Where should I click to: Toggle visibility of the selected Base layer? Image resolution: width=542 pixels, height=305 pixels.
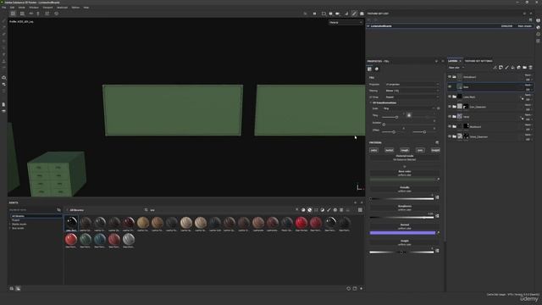tap(450, 86)
